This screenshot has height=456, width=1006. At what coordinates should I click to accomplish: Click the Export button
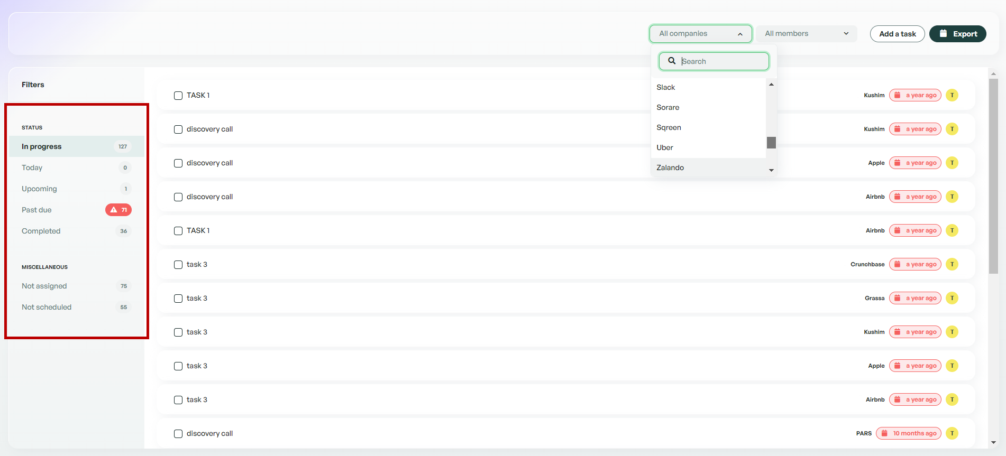pos(957,34)
